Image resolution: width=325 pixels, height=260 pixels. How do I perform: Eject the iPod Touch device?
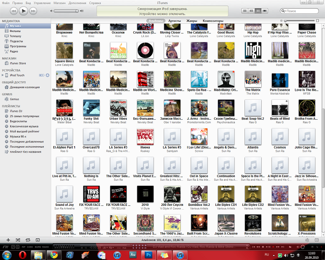[x=48, y=75]
